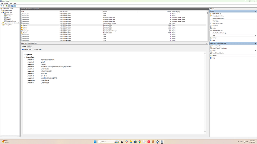Click Help icon under System actions
Viewport: 257px width, 144px height.
(211, 40)
